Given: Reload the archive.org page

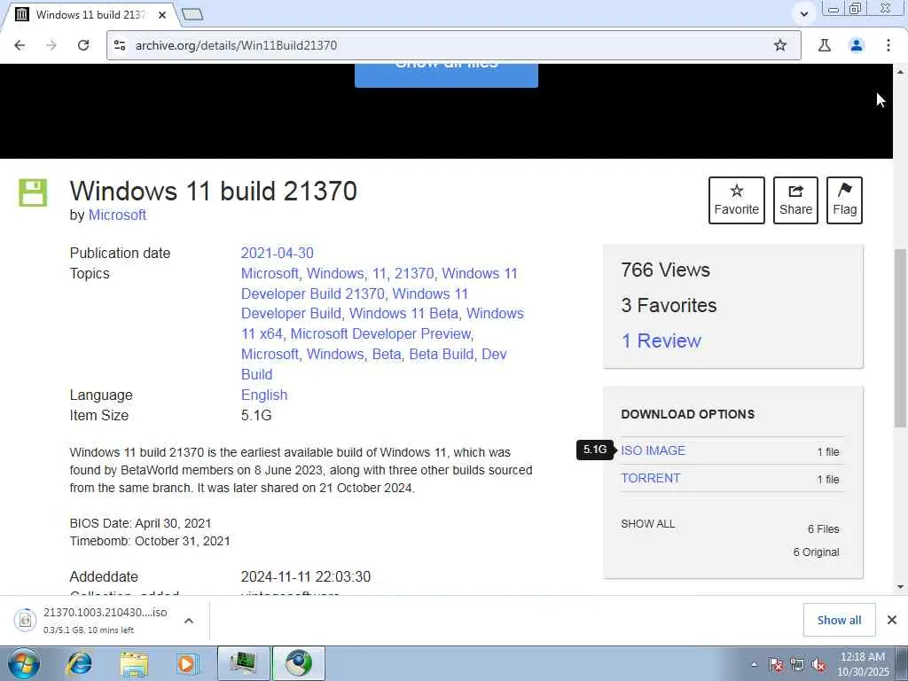Looking at the screenshot, I should coord(83,45).
